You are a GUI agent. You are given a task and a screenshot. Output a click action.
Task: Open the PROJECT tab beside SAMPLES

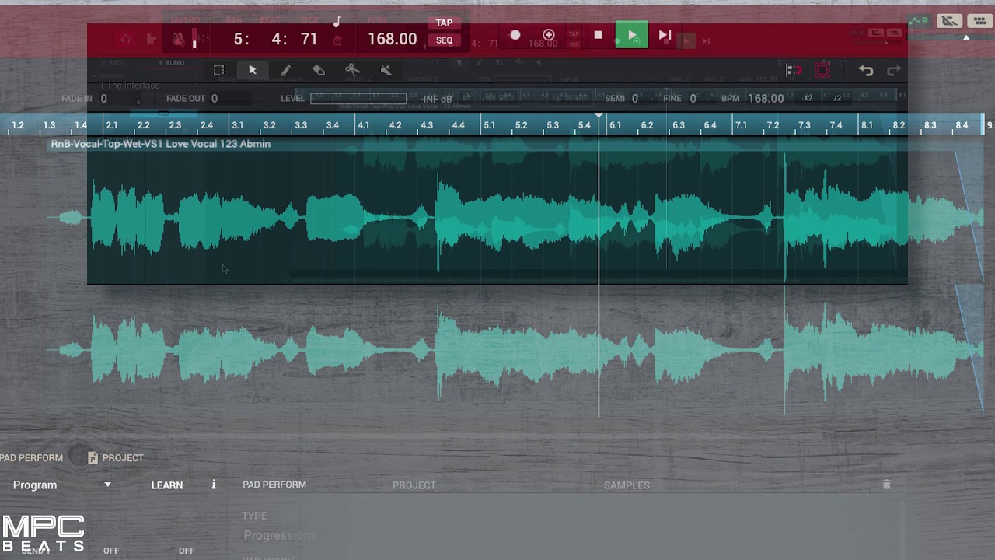point(414,485)
